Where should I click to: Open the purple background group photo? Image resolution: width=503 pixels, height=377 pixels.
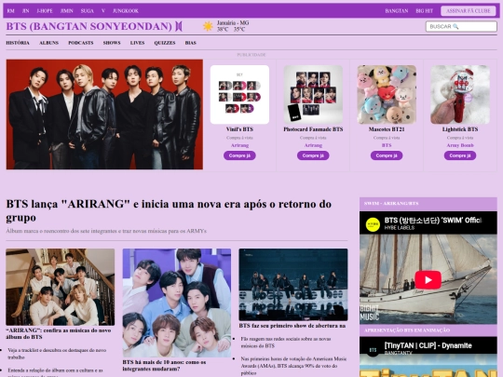coord(177,303)
